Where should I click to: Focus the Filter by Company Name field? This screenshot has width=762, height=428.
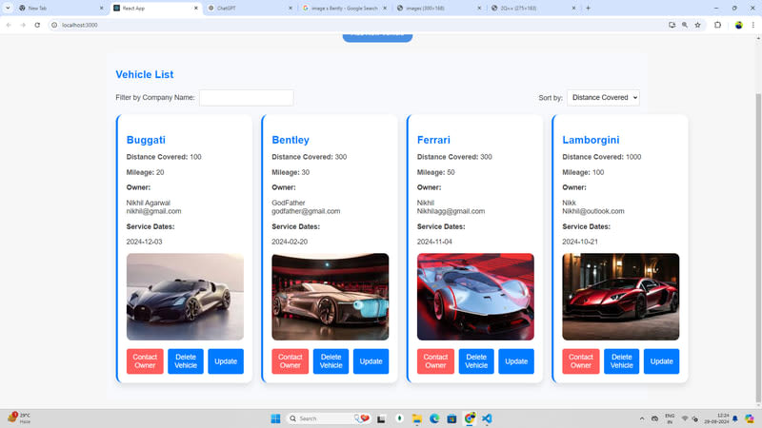247,98
